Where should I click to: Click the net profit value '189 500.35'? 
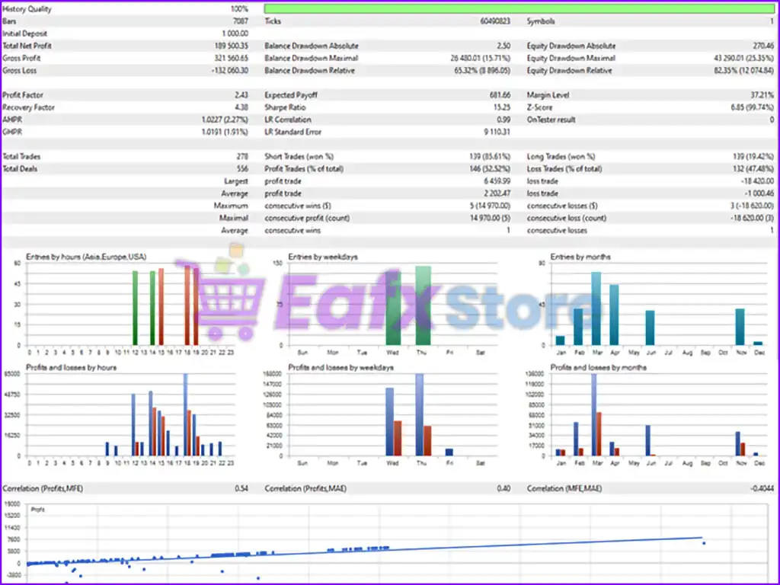pyautogui.click(x=232, y=46)
